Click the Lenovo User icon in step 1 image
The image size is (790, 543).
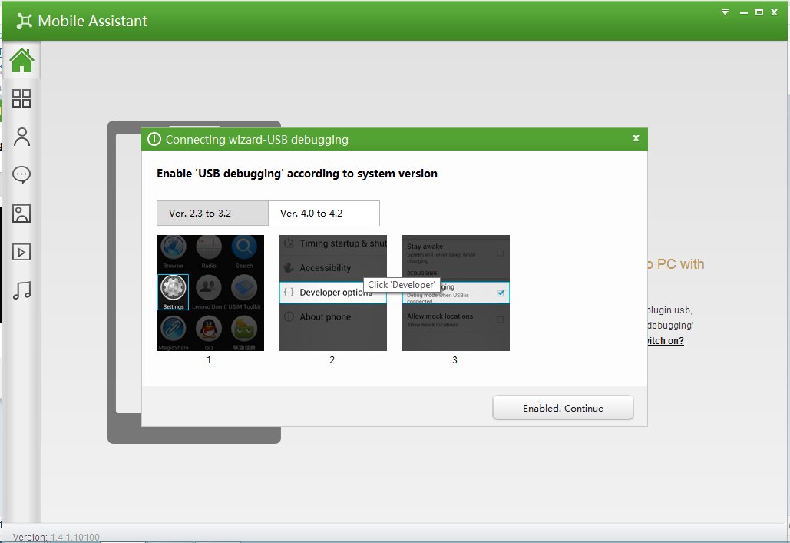click(x=209, y=288)
